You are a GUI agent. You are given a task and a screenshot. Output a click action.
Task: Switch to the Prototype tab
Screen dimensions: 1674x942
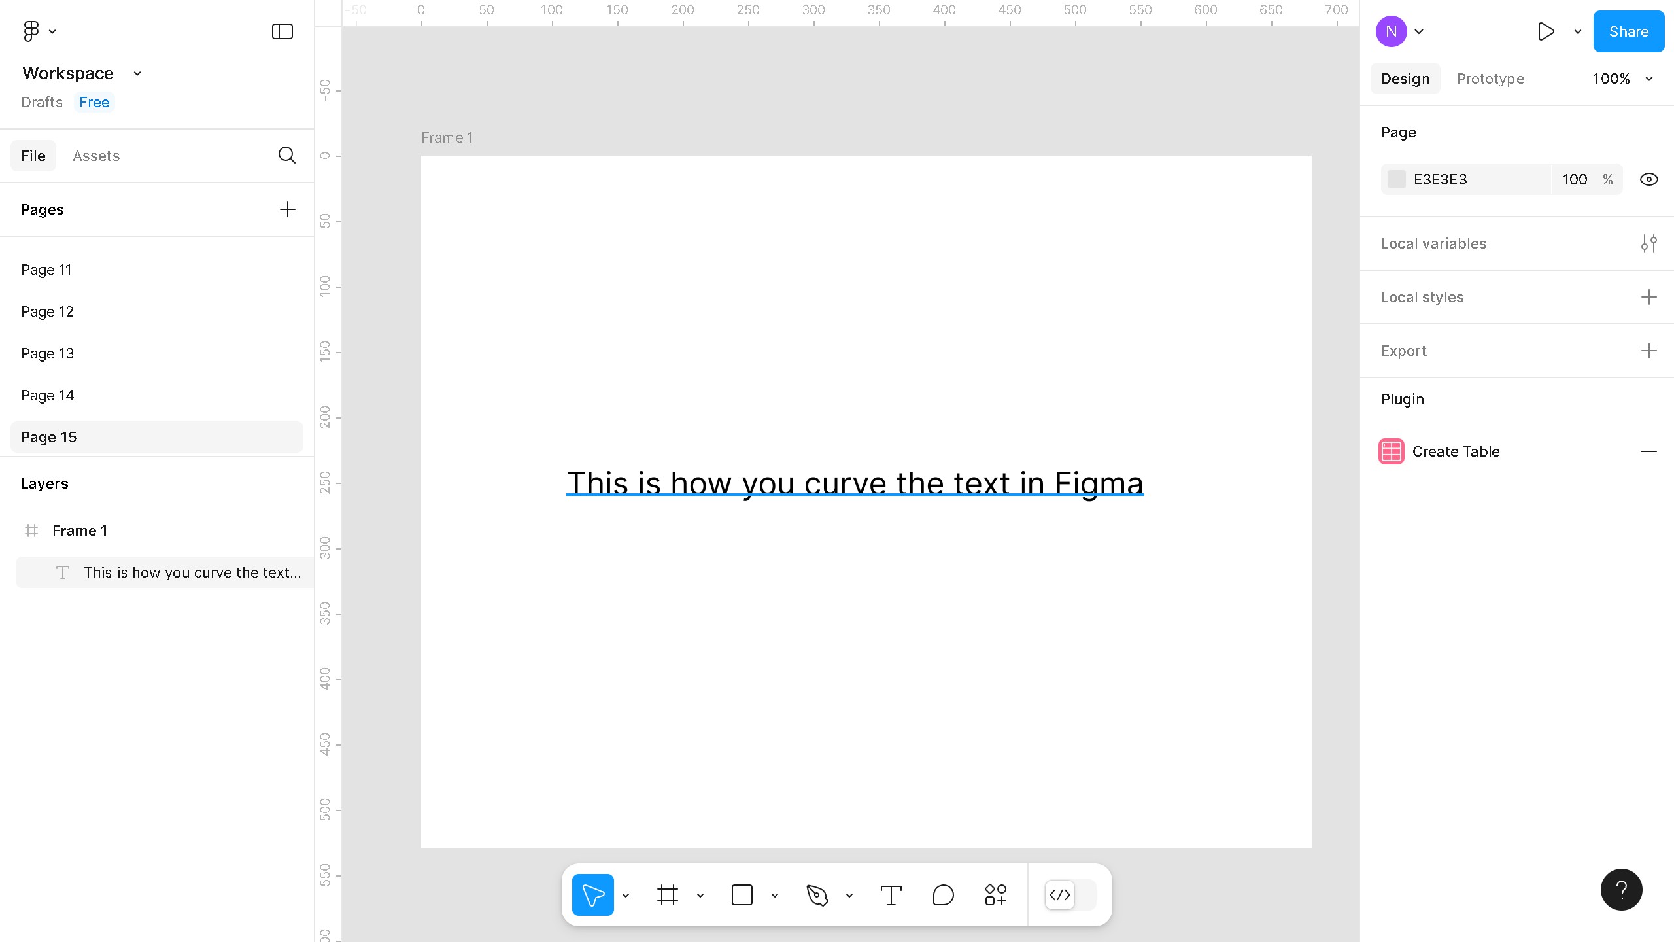click(x=1490, y=78)
